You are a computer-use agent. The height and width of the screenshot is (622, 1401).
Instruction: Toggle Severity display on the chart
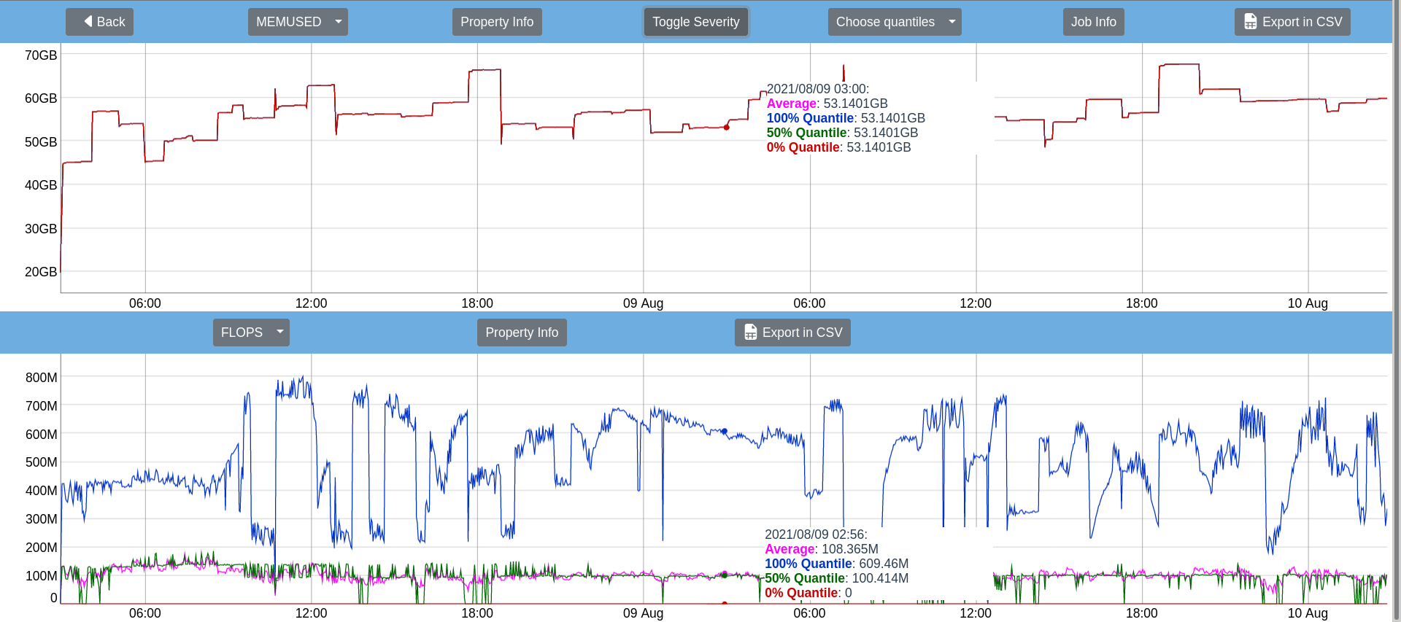click(x=695, y=22)
